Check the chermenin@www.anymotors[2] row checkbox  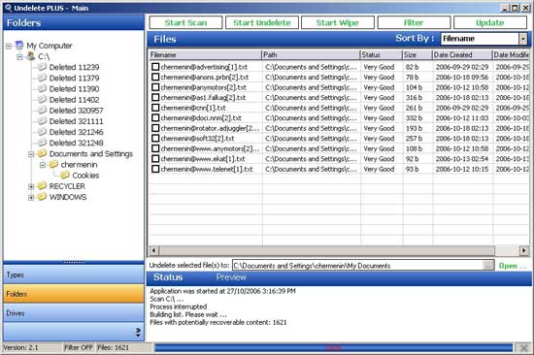(x=155, y=148)
